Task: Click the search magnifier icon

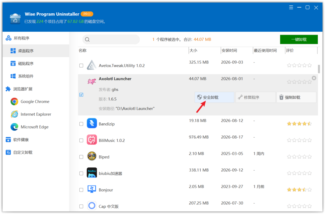Action: pos(87,39)
